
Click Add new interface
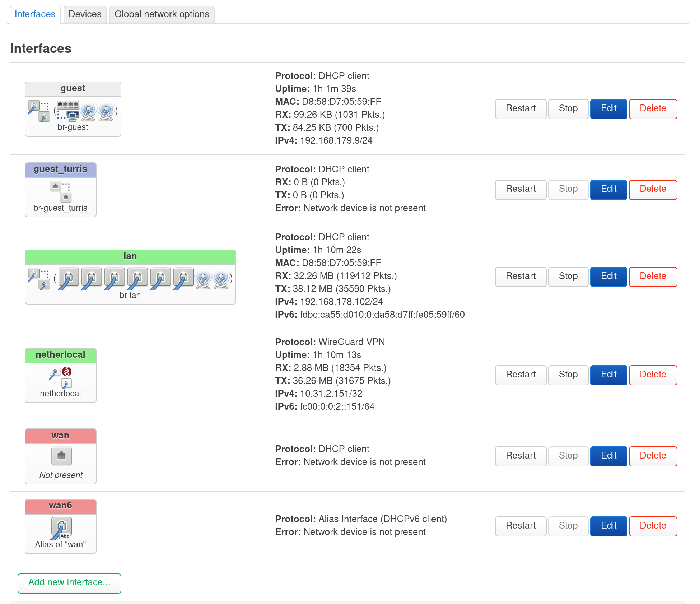click(x=69, y=582)
